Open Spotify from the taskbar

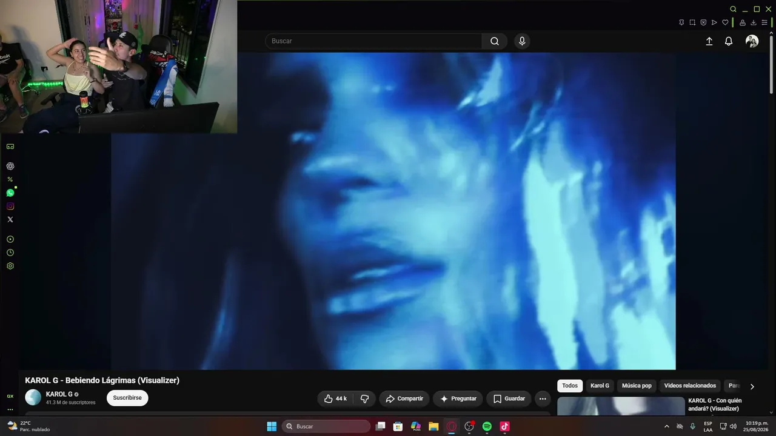pyautogui.click(x=487, y=426)
